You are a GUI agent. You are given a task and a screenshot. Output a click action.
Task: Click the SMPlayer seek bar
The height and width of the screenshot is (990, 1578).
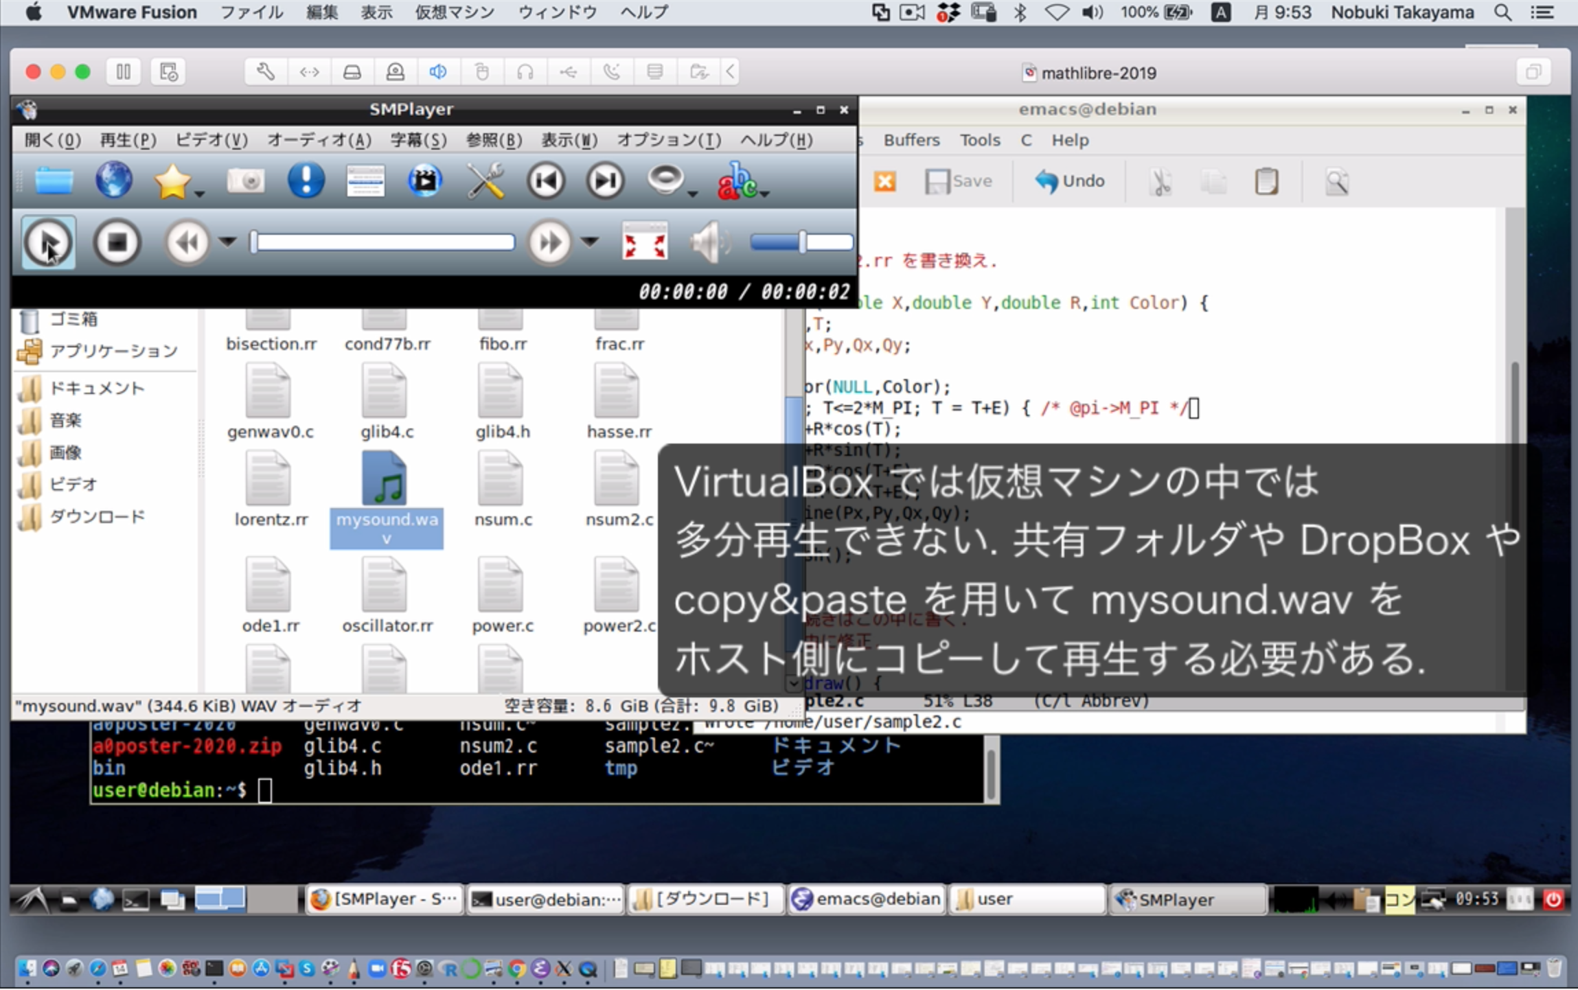click(x=382, y=242)
